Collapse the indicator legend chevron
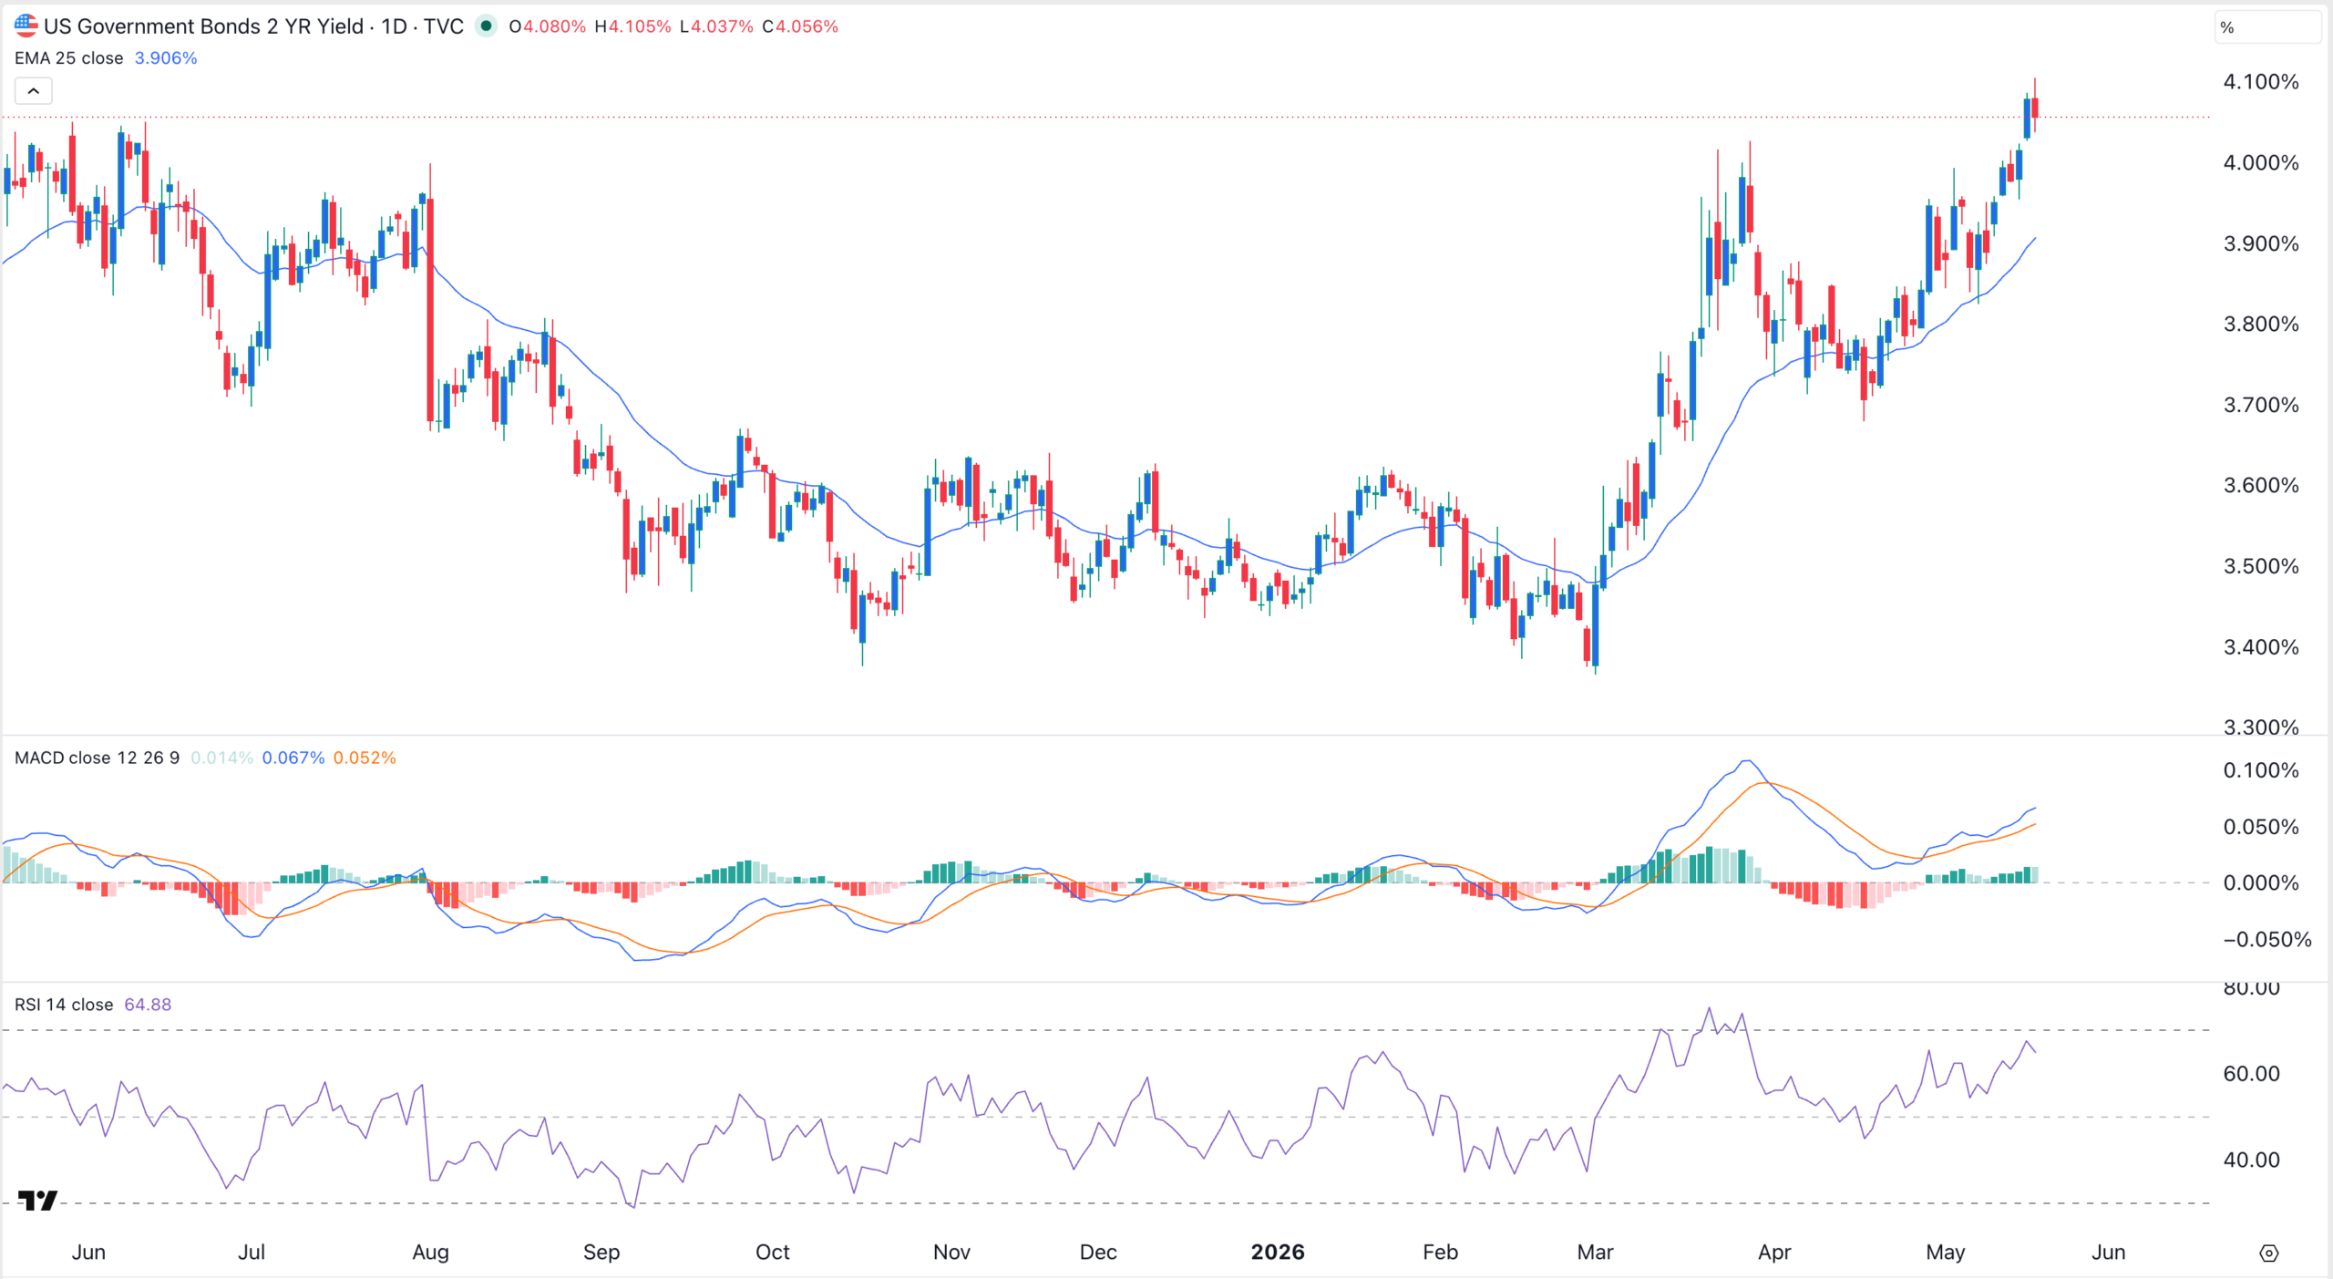Image resolution: width=2333 pixels, height=1279 pixels. coord(34,91)
